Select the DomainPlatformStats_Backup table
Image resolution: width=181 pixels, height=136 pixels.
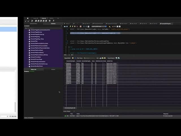[x=39, y=55]
